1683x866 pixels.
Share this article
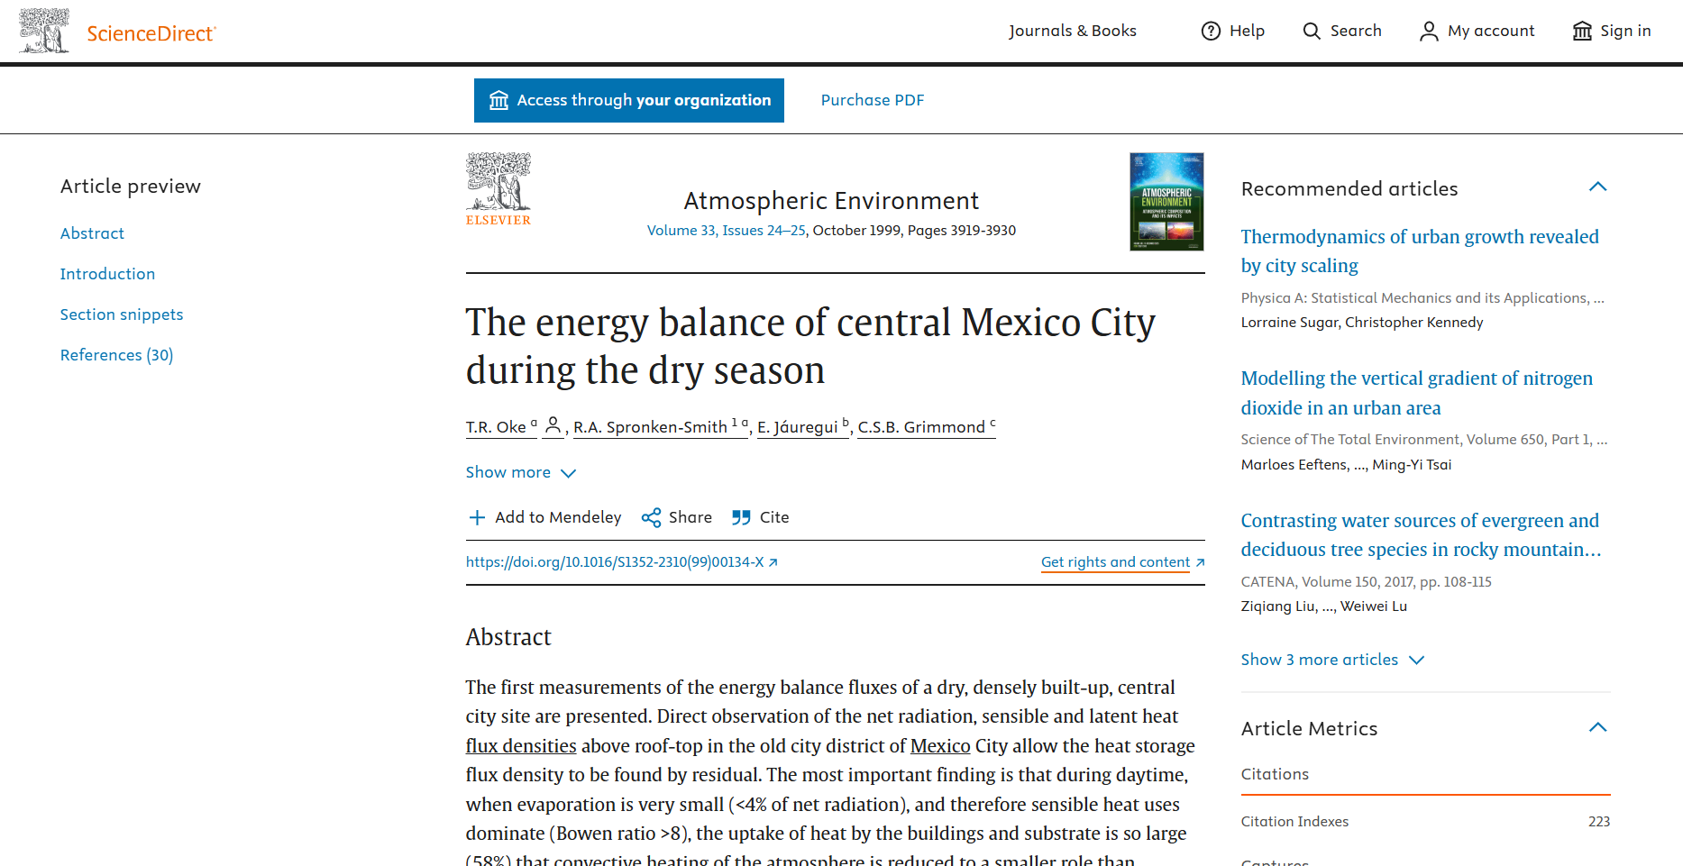coord(676,516)
